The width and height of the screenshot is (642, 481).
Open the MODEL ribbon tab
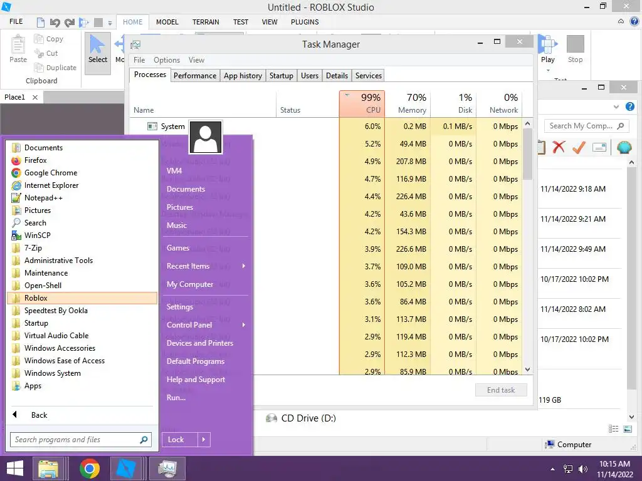coord(167,22)
